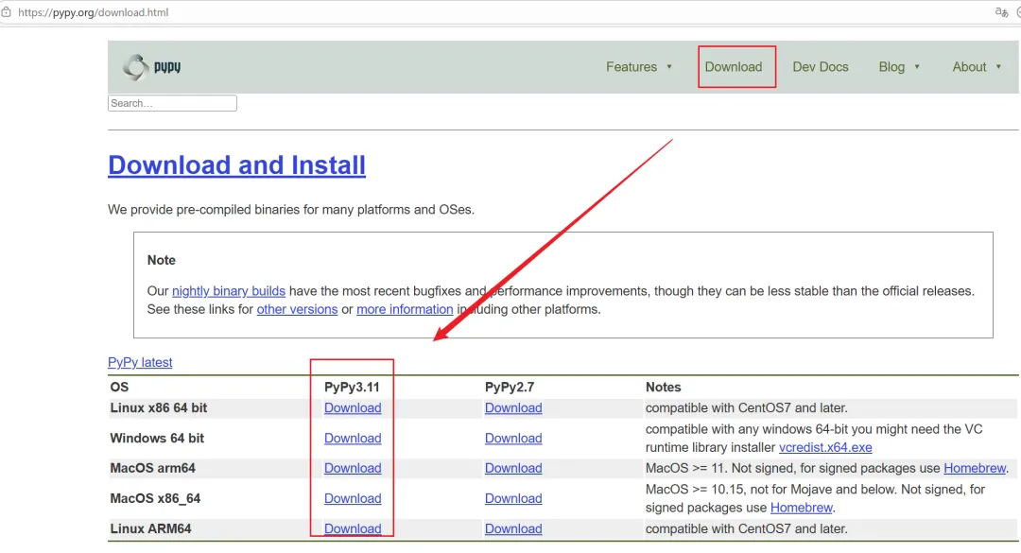This screenshot has width=1021, height=553.
Task: Follow the more information link
Action: point(405,309)
